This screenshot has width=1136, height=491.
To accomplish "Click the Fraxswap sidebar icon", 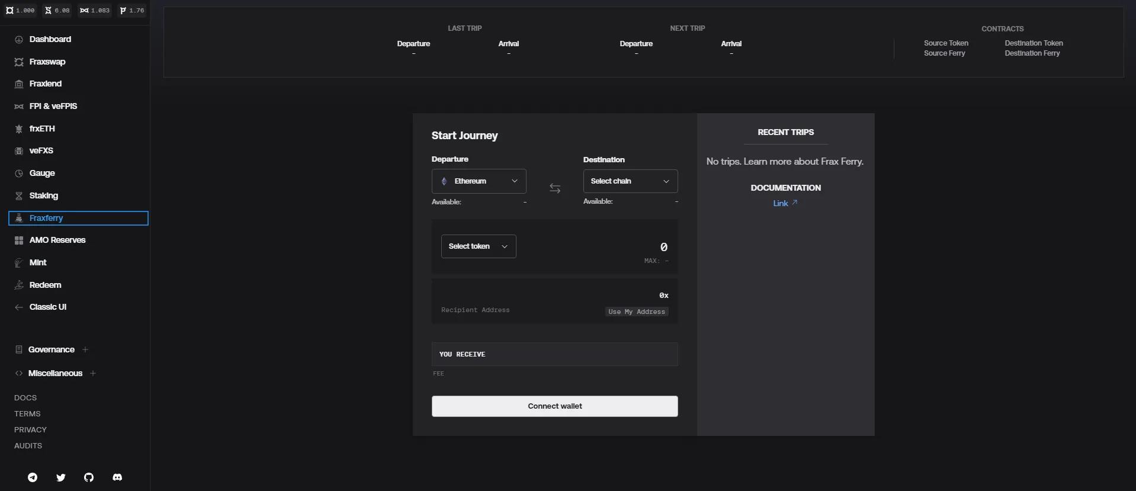I will click(19, 62).
